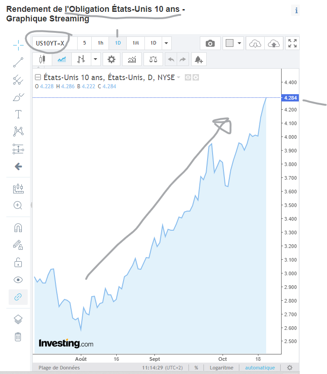The height and width of the screenshot is (374, 327).
Task: Toggle stay in drawing mode
Action: pos(18,245)
